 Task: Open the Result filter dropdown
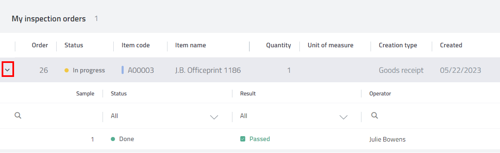[294, 116]
